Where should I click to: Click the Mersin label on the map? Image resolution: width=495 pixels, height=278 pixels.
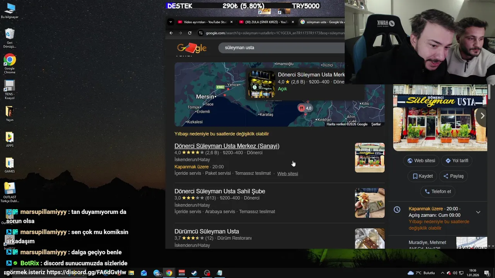(205, 97)
